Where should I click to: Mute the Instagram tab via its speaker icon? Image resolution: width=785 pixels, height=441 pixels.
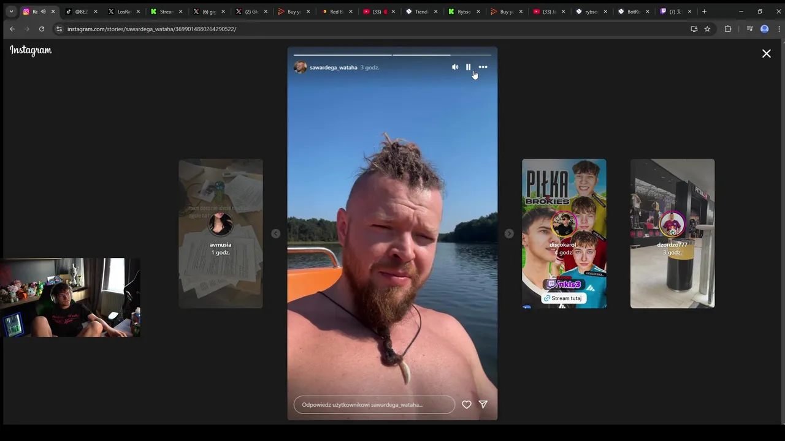[43, 12]
